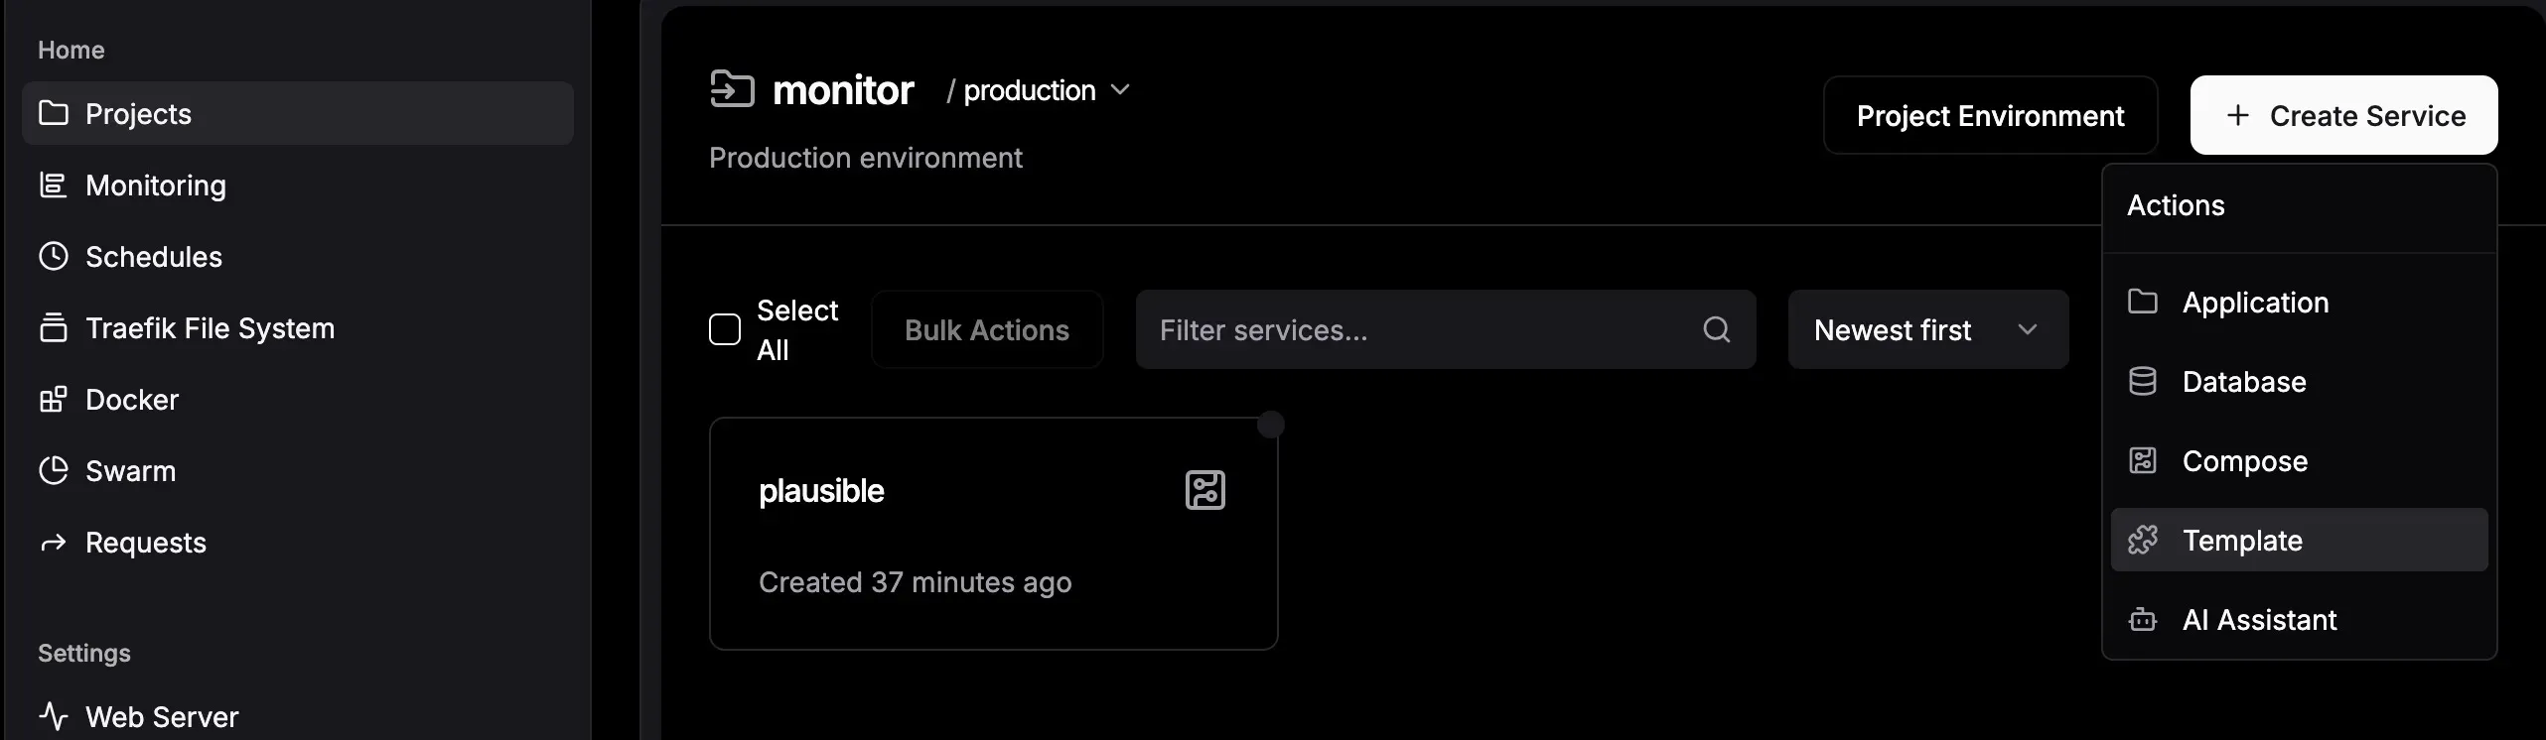The image size is (2546, 740).
Task: Click the Swarm pie chart icon
Action: pyautogui.click(x=53, y=471)
